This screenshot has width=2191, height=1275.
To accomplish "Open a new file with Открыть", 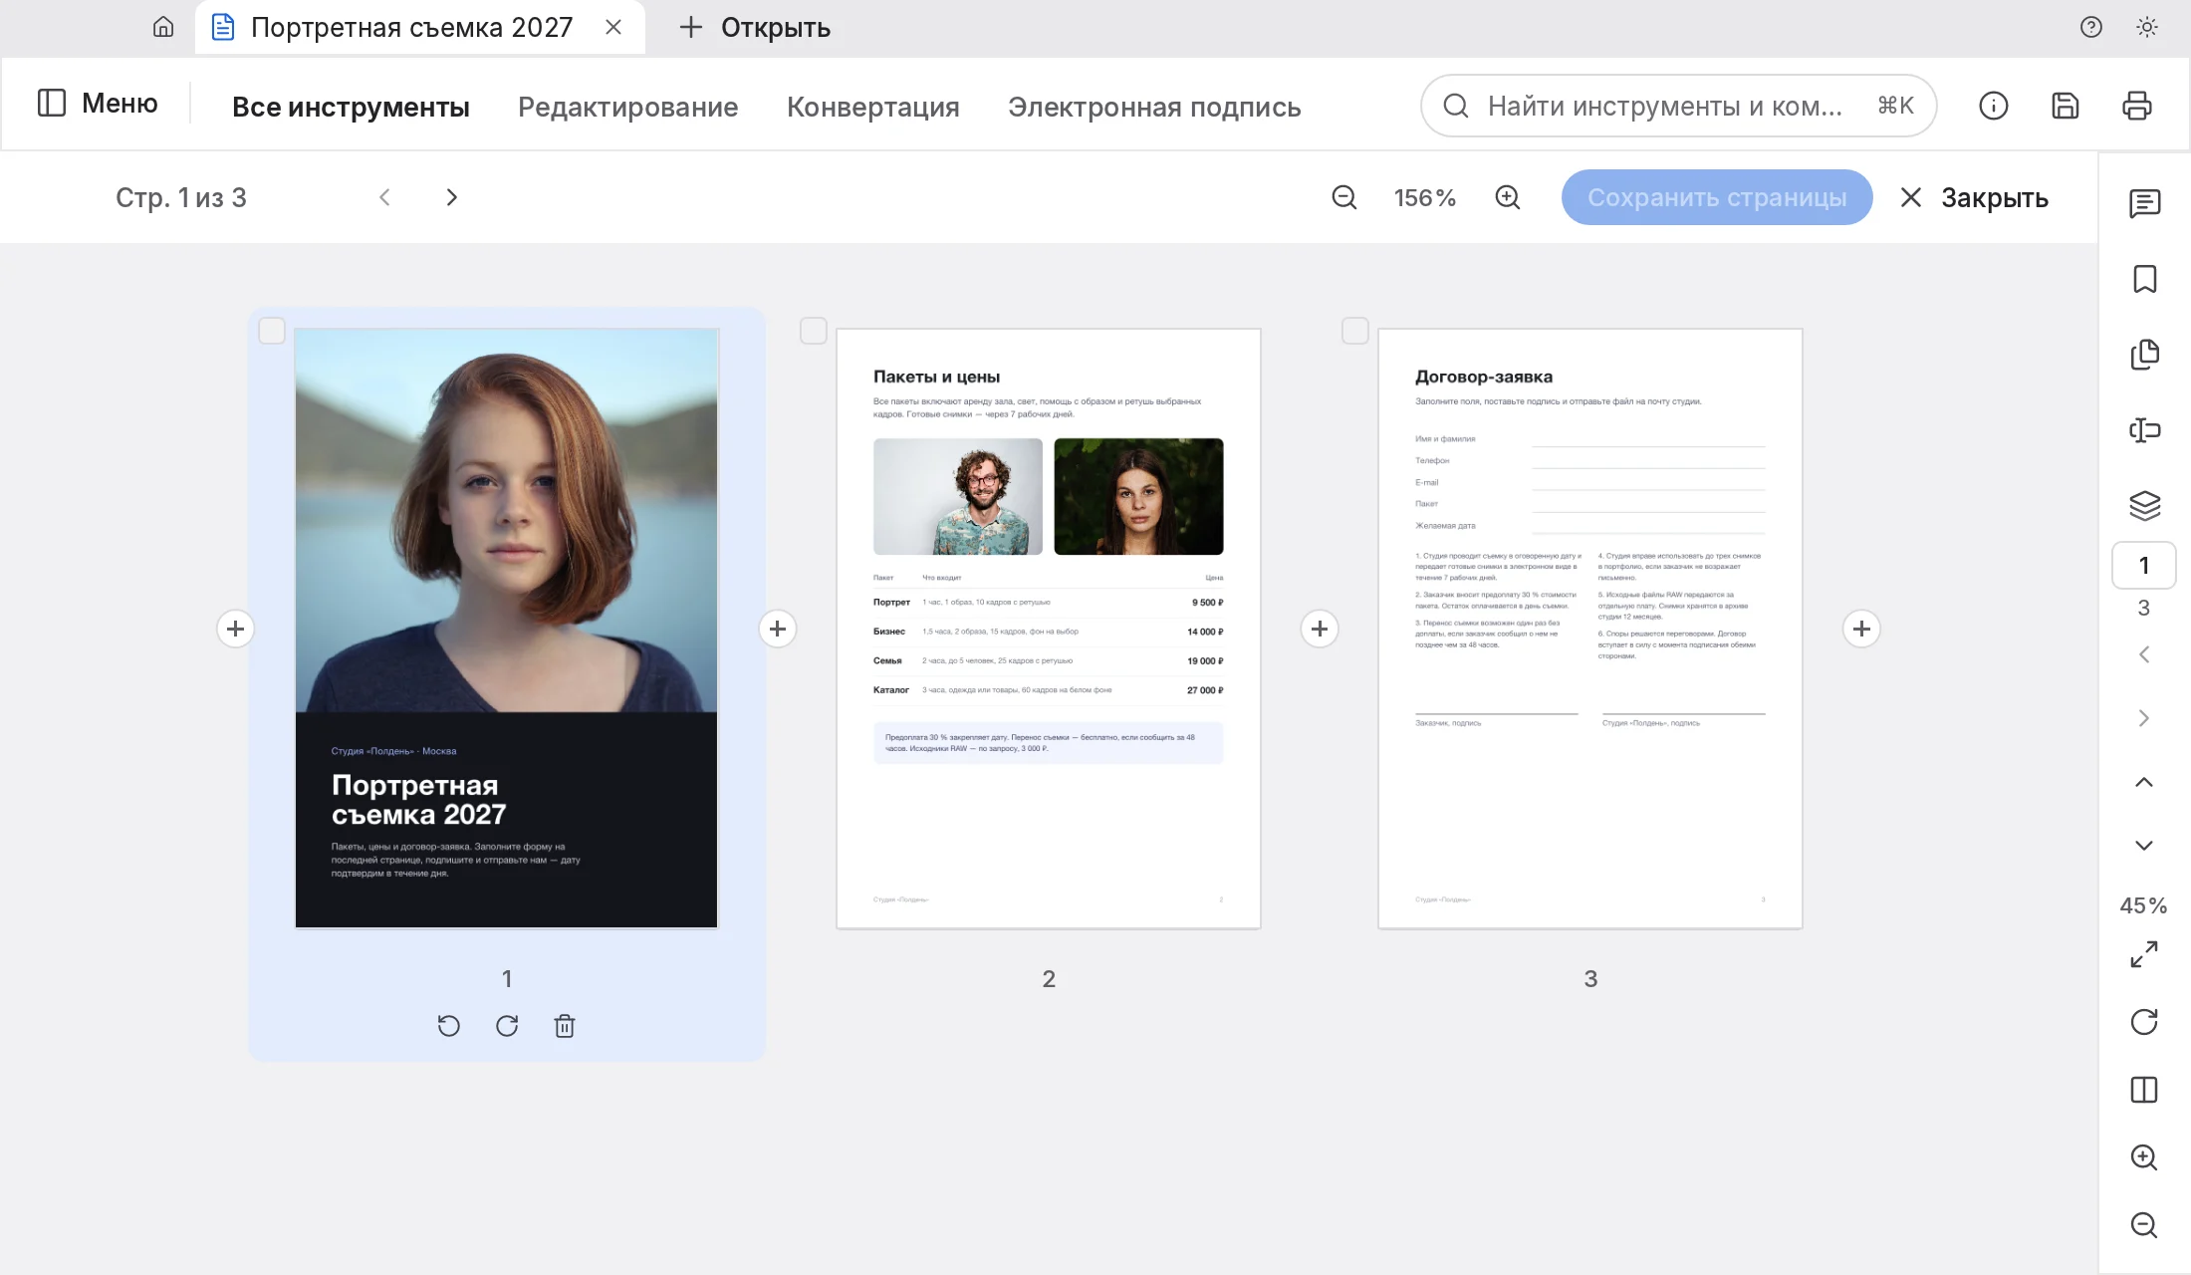I will [x=755, y=27].
